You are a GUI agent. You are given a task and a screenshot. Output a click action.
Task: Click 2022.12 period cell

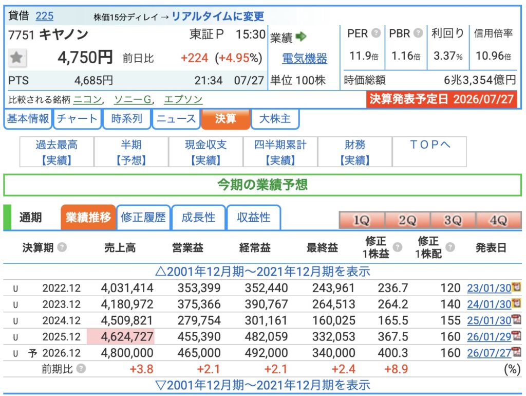click(62, 288)
